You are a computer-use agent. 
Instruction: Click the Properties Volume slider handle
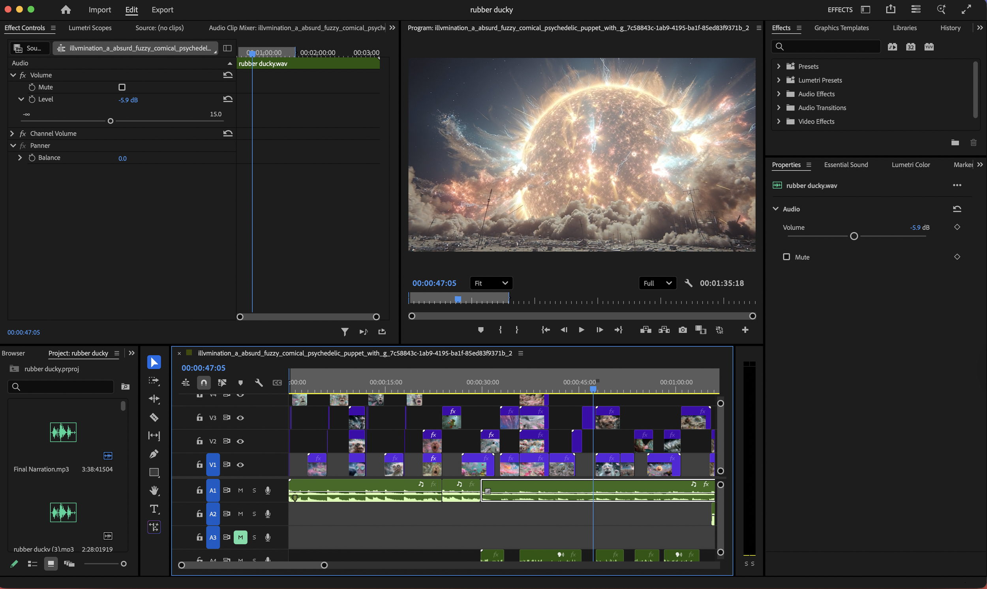coord(854,236)
